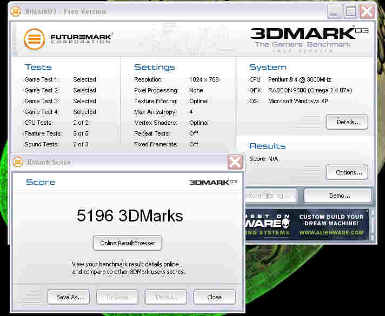The height and width of the screenshot is (316, 385).
Task: Click Max Anisotropy value 4
Action: 191,112
